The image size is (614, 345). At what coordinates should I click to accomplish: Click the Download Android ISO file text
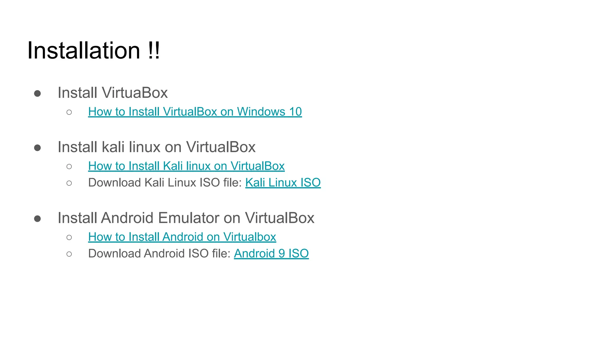pos(159,253)
